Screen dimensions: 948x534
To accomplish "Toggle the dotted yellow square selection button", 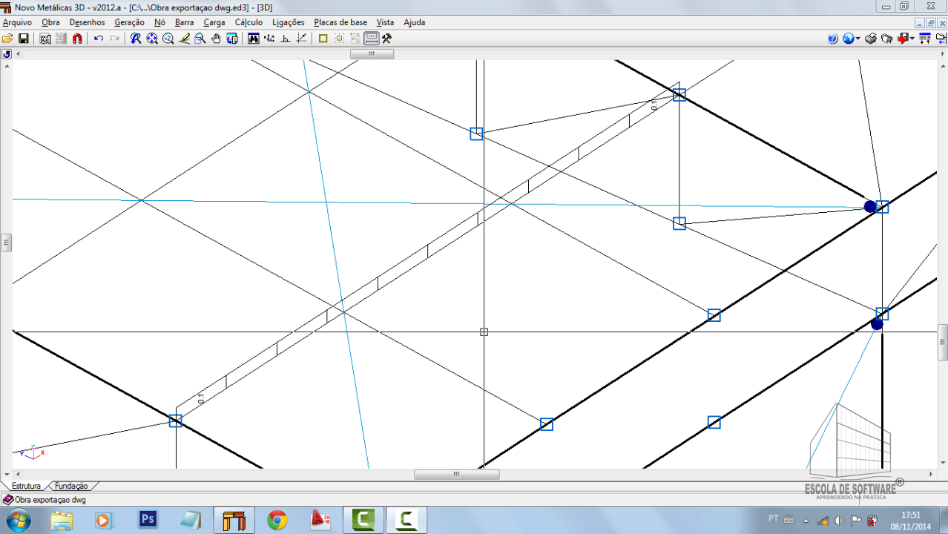I will (339, 39).
